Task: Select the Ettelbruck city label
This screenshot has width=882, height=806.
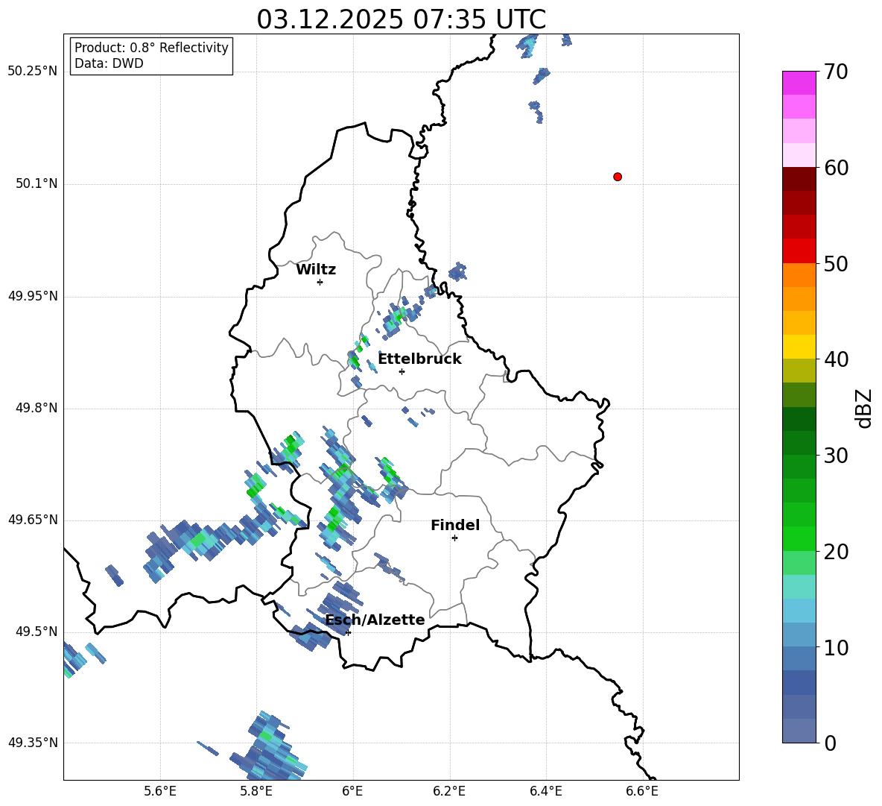Action: 419,359
